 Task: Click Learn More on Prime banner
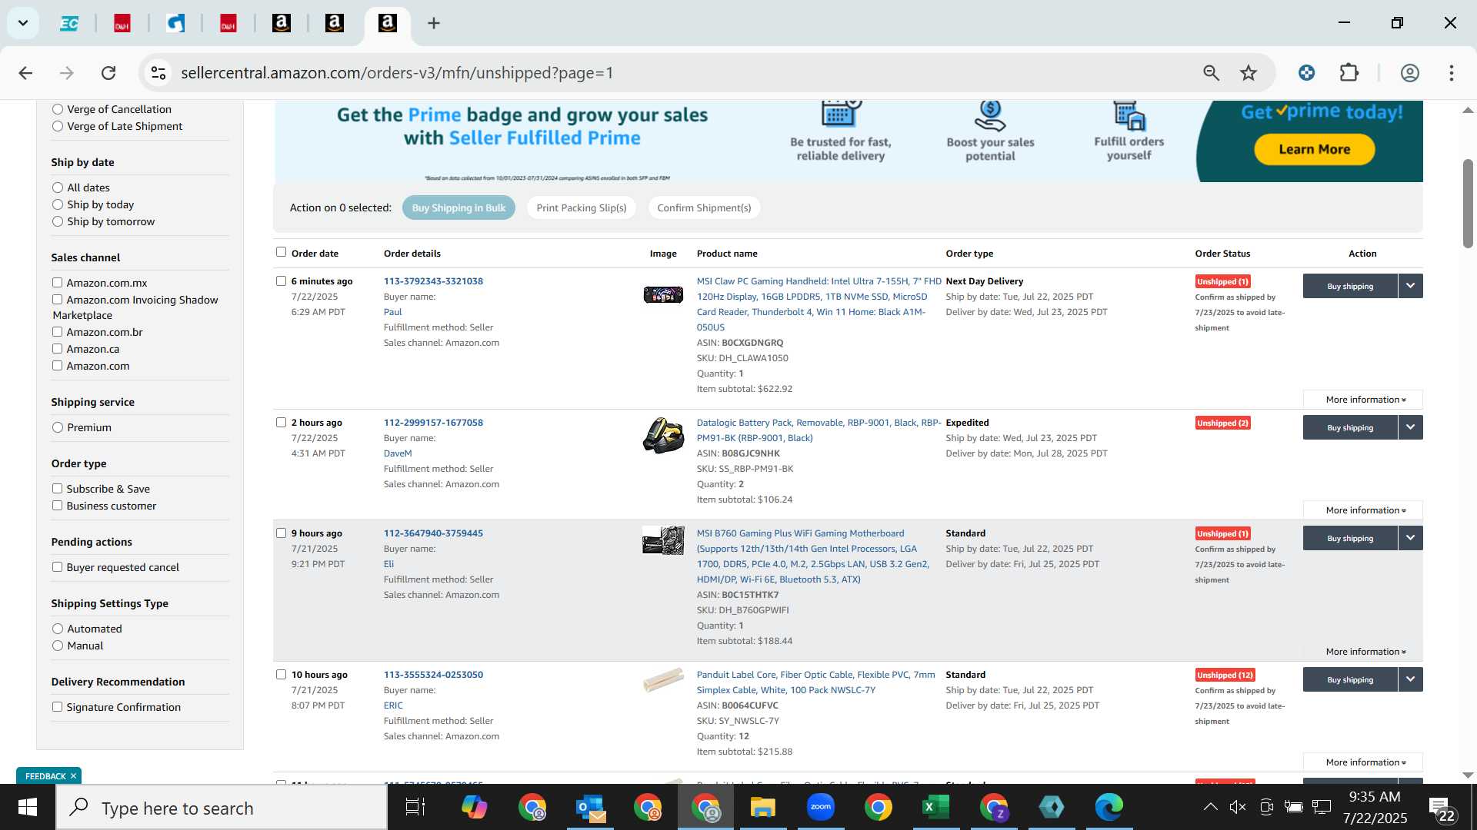(1314, 149)
